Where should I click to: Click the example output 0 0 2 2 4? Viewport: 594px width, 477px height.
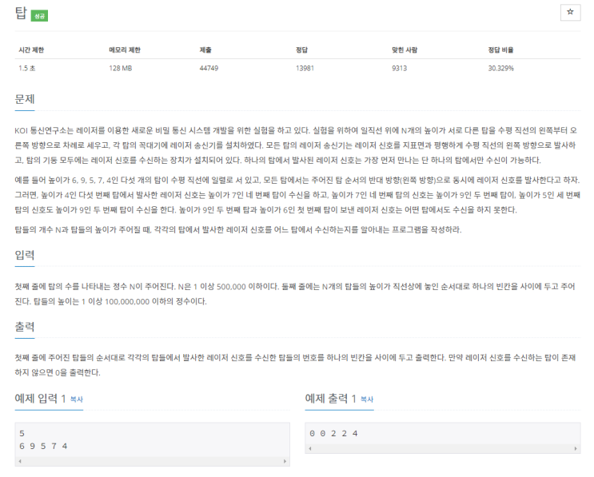click(x=333, y=434)
